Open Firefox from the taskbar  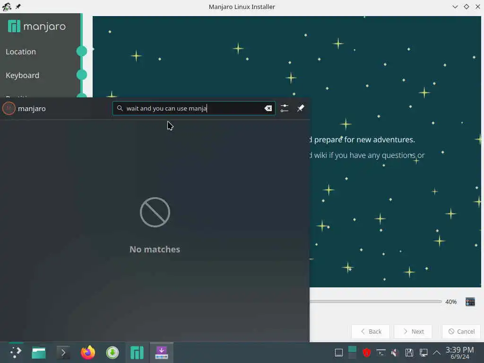[88, 352]
